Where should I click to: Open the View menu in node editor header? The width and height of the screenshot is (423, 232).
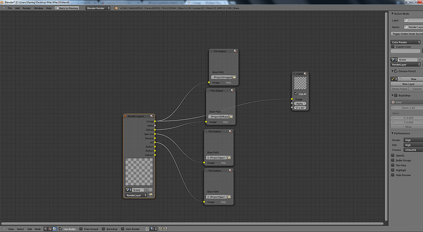11,229
